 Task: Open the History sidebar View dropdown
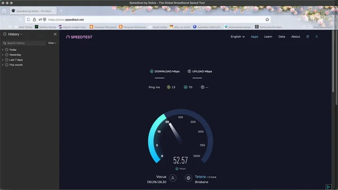[x=52, y=43]
